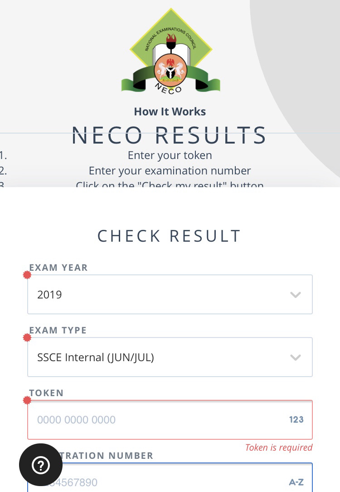Click the red required marker beside Exam Year
Image resolution: width=340 pixels, height=492 pixels.
point(27,275)
